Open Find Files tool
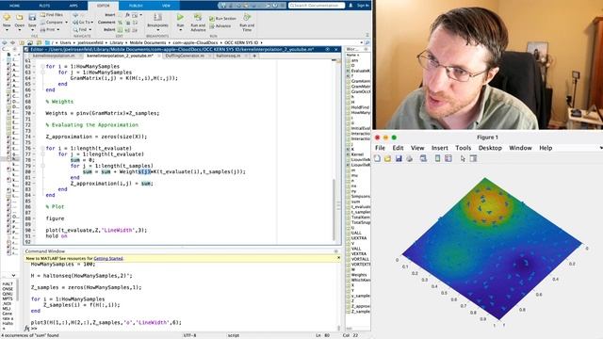 point(51,15)
